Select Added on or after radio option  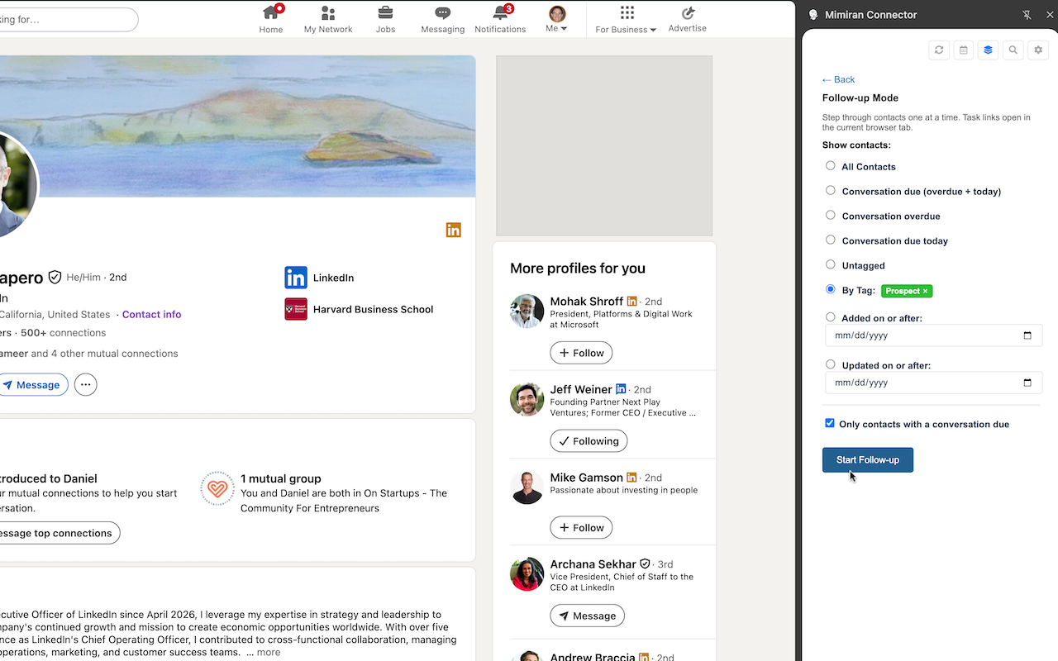point(831,316)
